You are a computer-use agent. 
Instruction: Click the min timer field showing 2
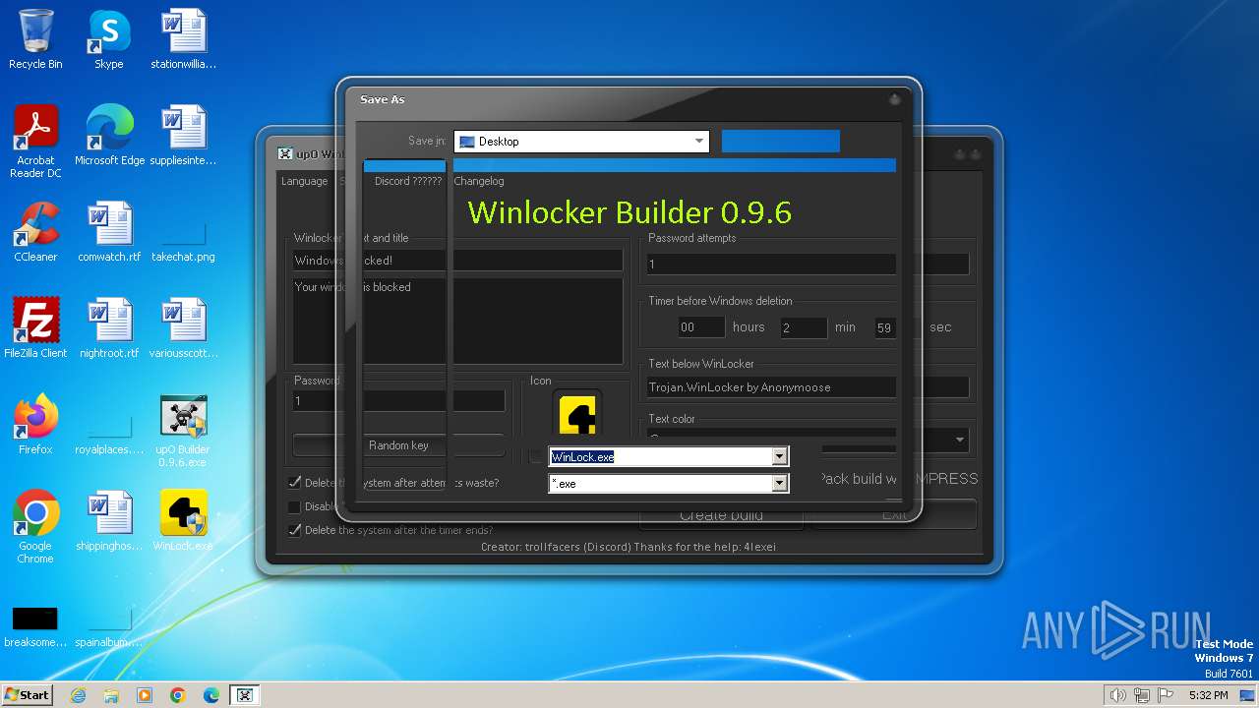pyautogui.click(x=804, y=327)
